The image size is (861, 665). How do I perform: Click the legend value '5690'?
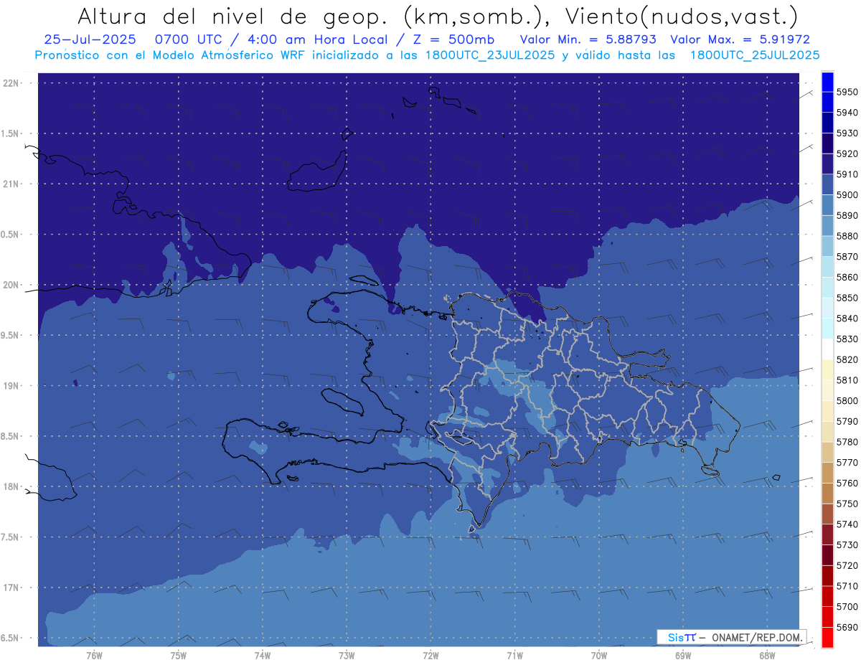[x=847, y=627]
